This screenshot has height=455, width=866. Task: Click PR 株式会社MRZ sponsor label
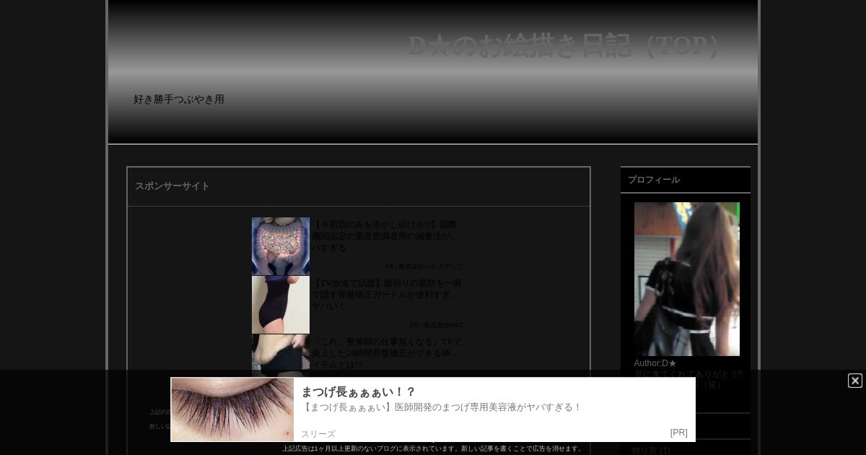pyautogui.click(x=437, y=325)
